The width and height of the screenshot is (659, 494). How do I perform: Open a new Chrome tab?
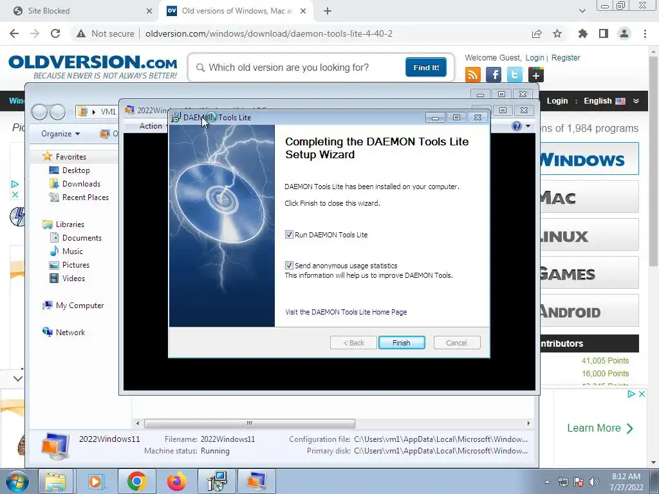point(328,11)
